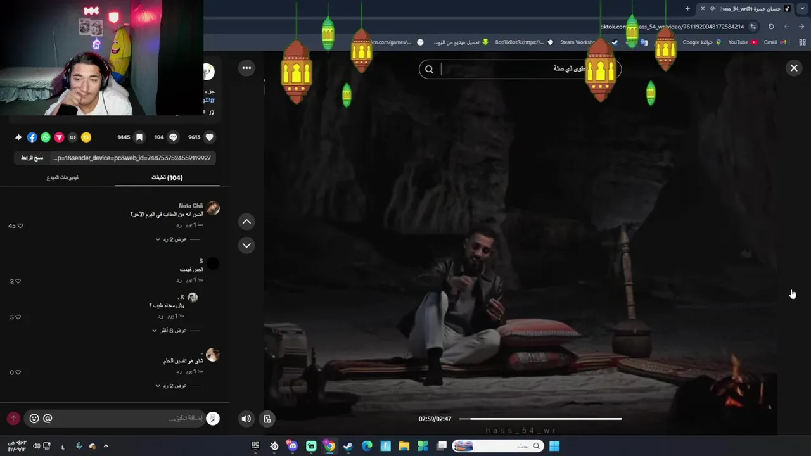Open the browser tab list dropdown
The width and height of the screenshot is (811, 456).
802,8
